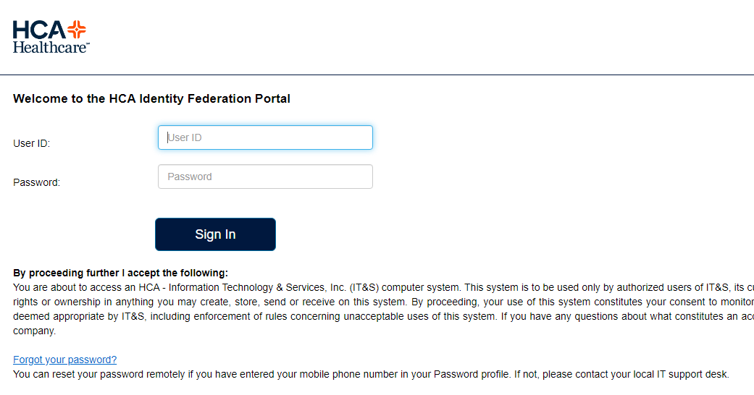Image resolution: width=754 pixels, height=395 pixels.
Task: Click the 'User ID' placeholder text
Action: (x=185, y=137)
